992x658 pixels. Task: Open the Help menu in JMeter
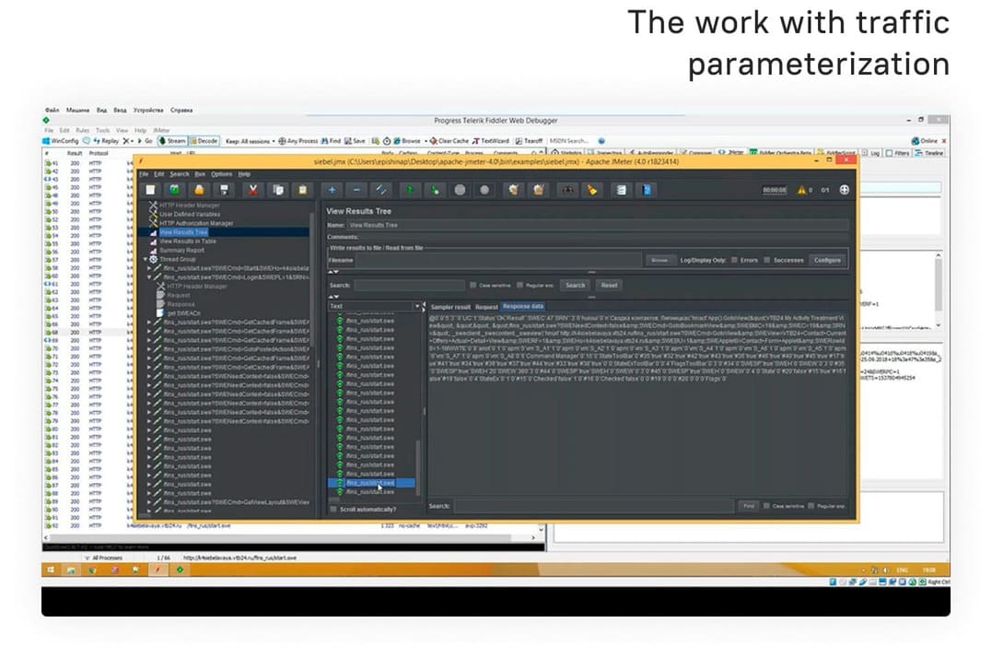click(x=244, y=174)
